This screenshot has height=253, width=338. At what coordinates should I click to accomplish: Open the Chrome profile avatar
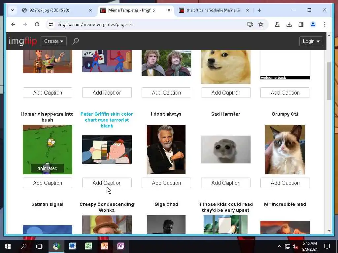pos(313,24)
